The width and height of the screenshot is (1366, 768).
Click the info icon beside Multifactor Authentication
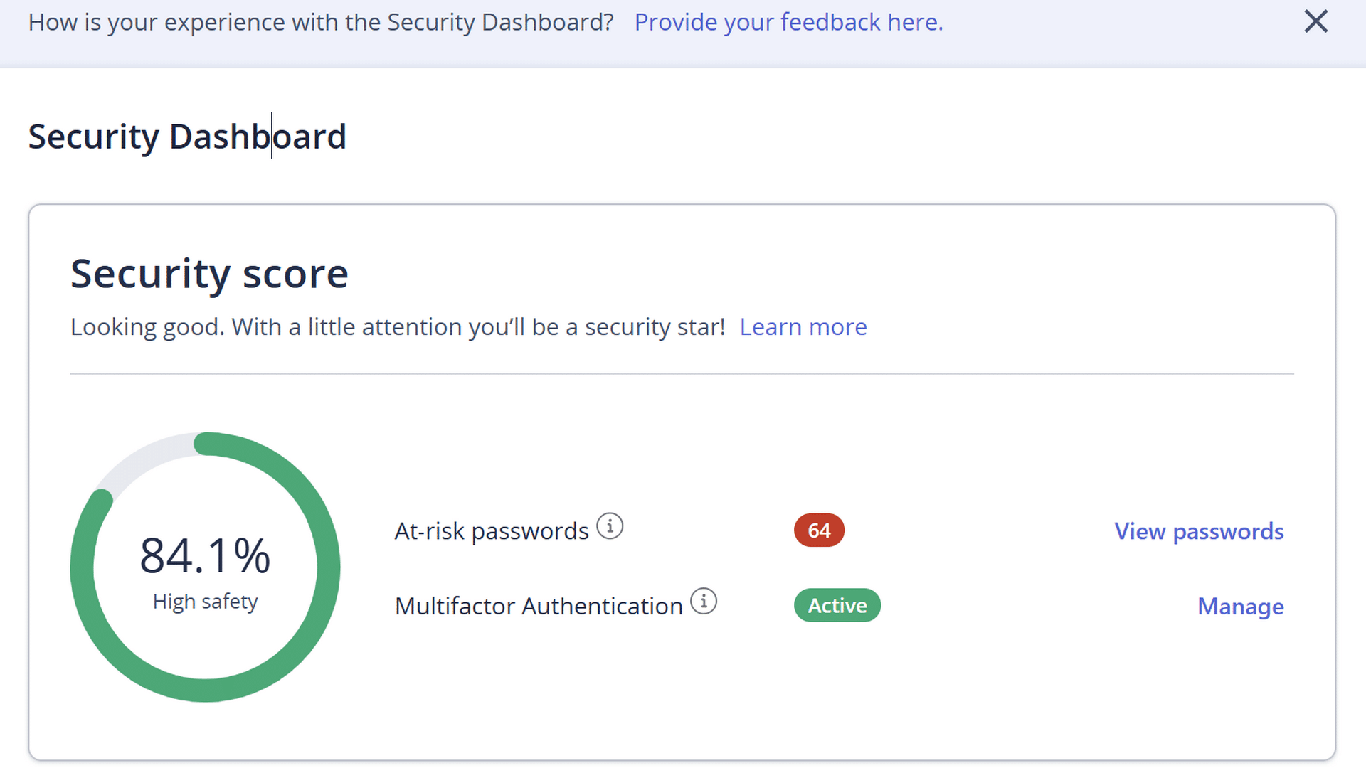pyautogui.click(x=704, y=602)
